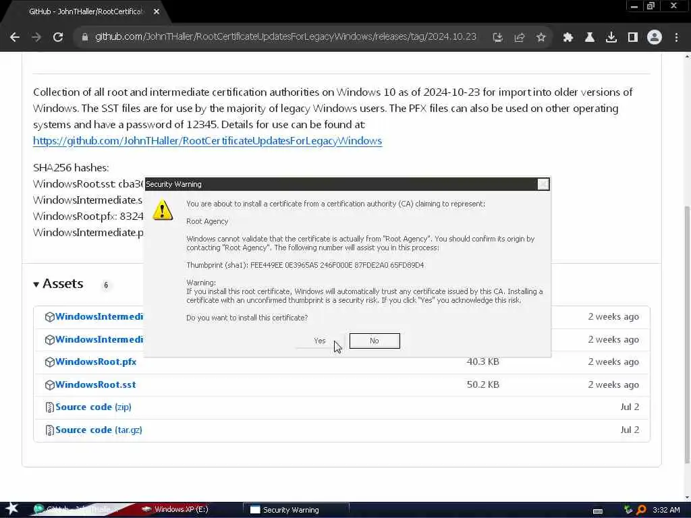Close the GitHub browser tab
This screenshot has height=518, width=691.
coord(157,12)
